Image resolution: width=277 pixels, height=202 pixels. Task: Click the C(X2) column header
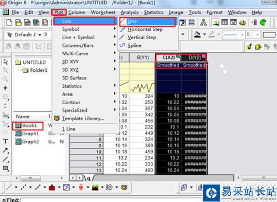point(168,57)
